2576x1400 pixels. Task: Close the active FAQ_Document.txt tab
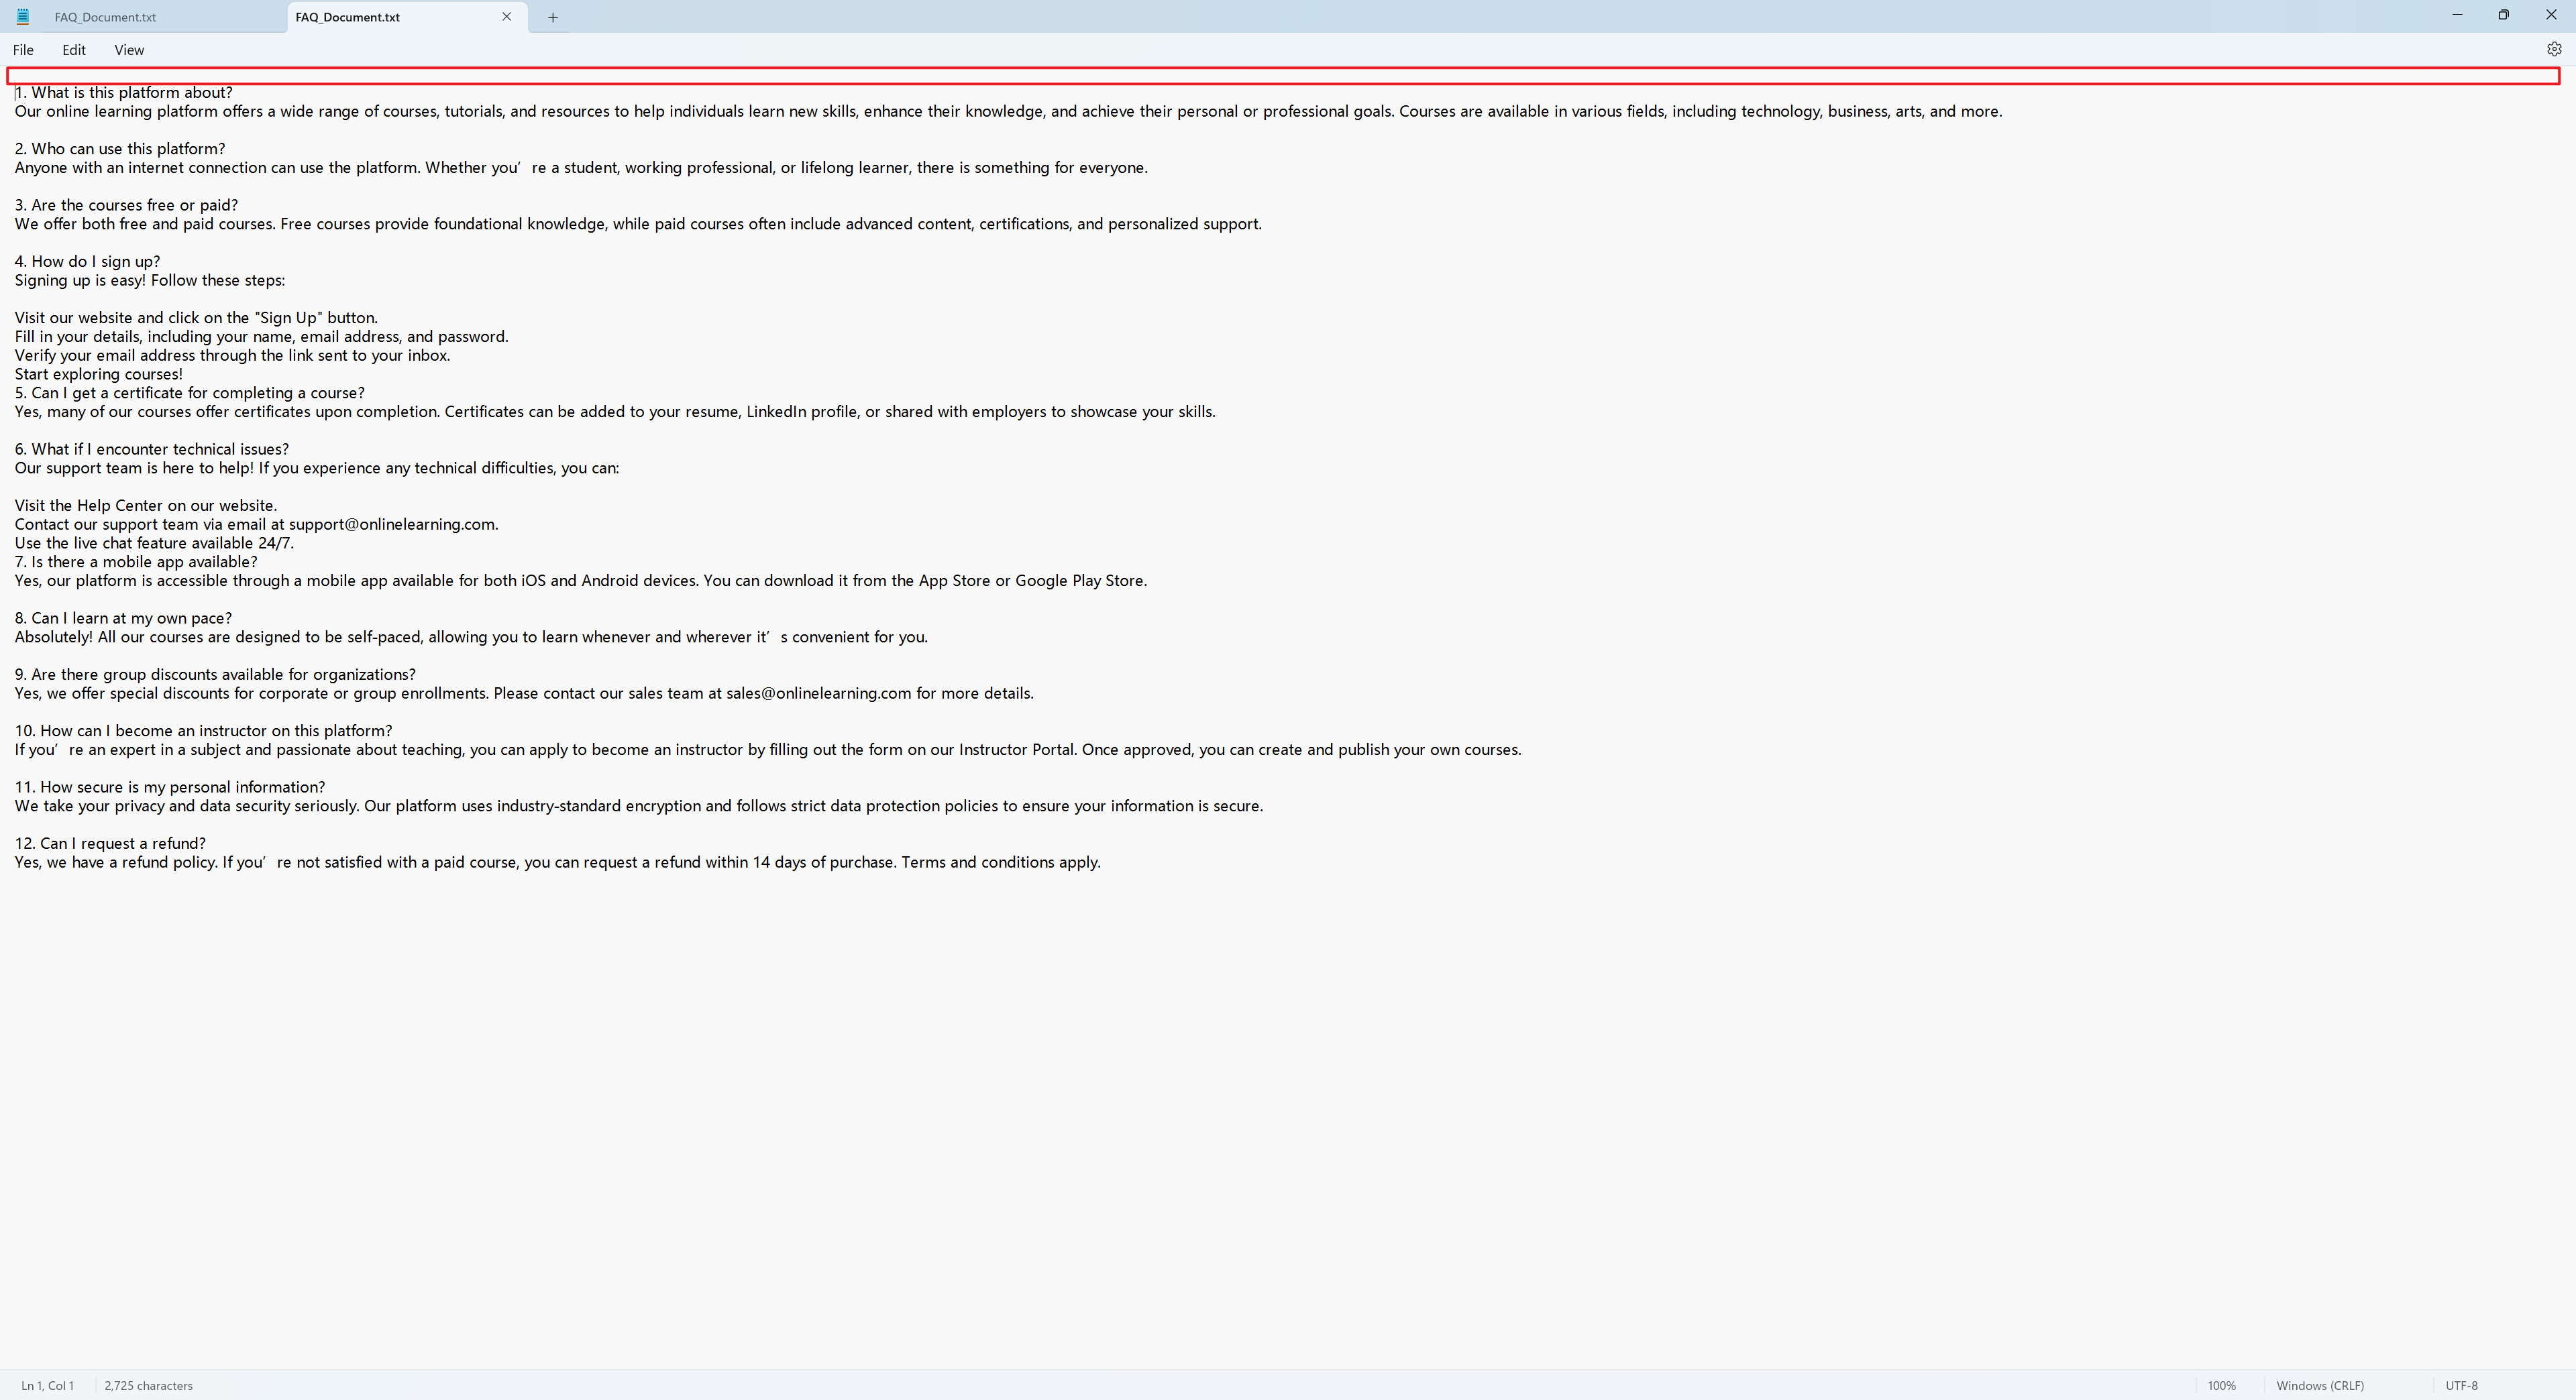coord(506,17)
